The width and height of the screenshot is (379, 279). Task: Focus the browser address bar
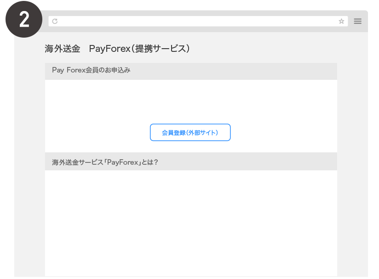(198, 21)
